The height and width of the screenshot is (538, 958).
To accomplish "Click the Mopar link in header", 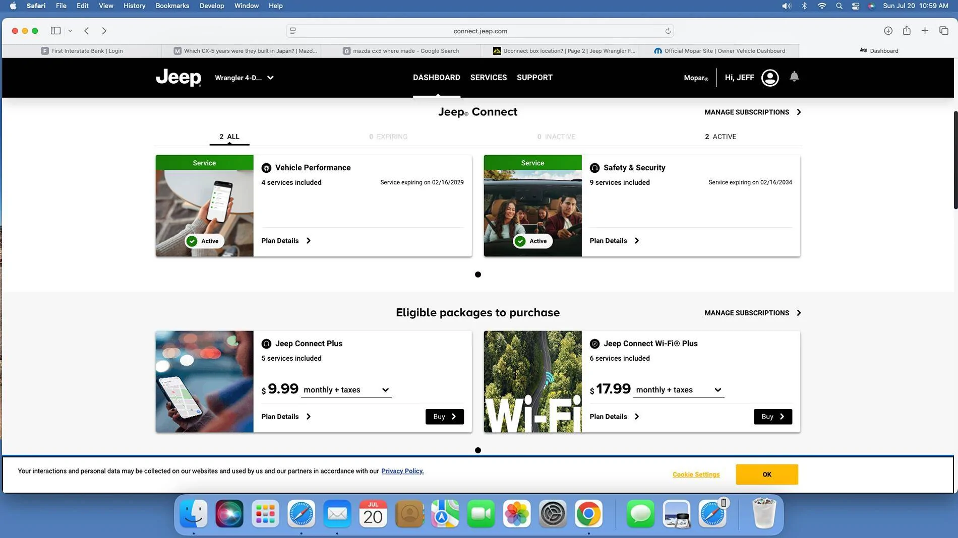I will 696,78.
